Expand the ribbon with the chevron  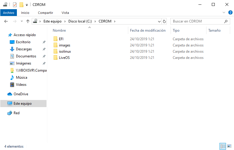pos(224,13)
